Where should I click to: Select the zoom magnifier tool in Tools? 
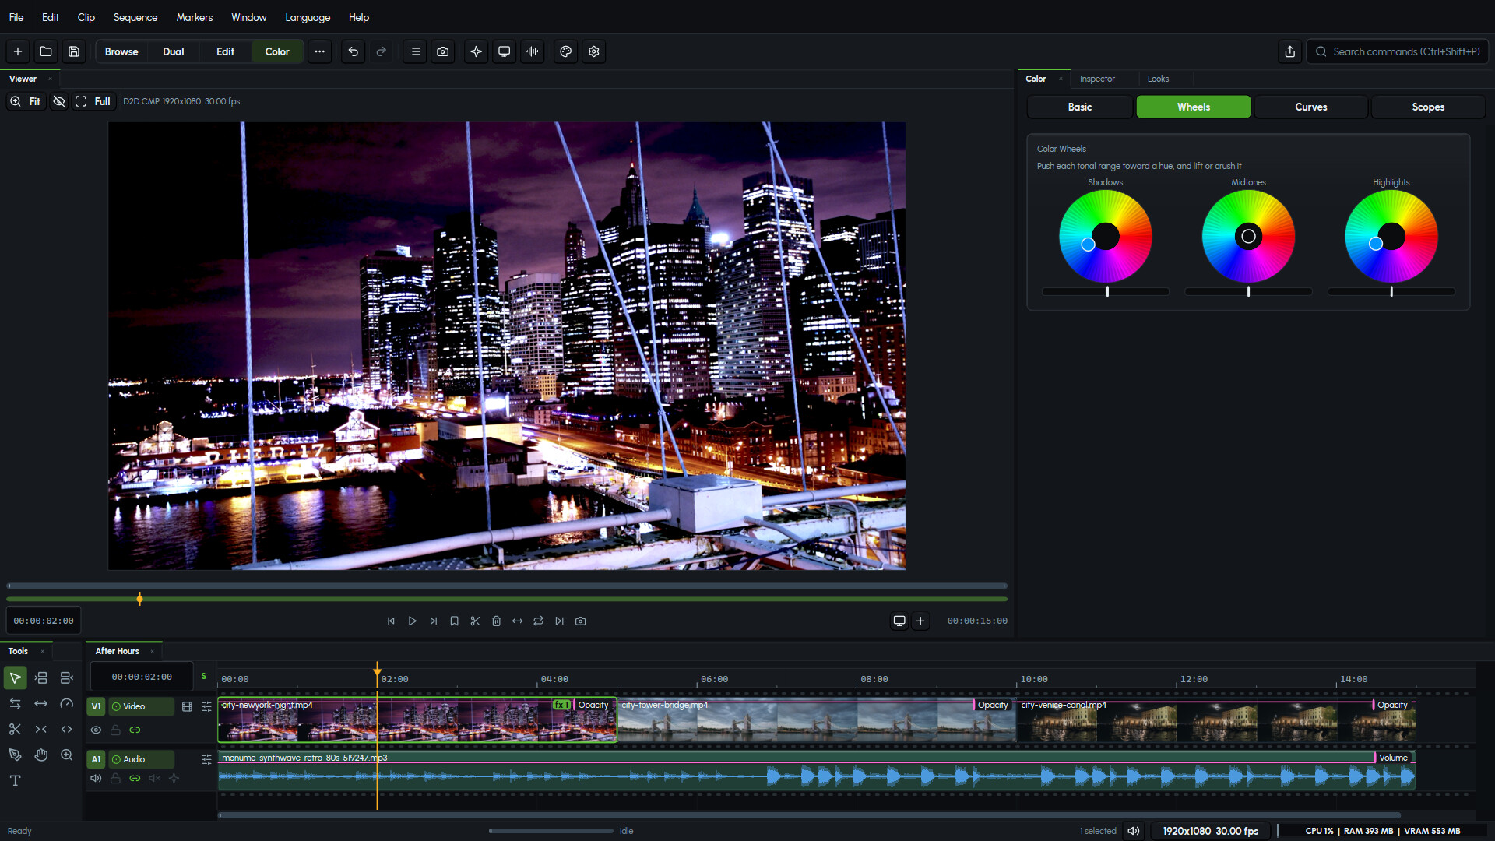coord(67,755)
